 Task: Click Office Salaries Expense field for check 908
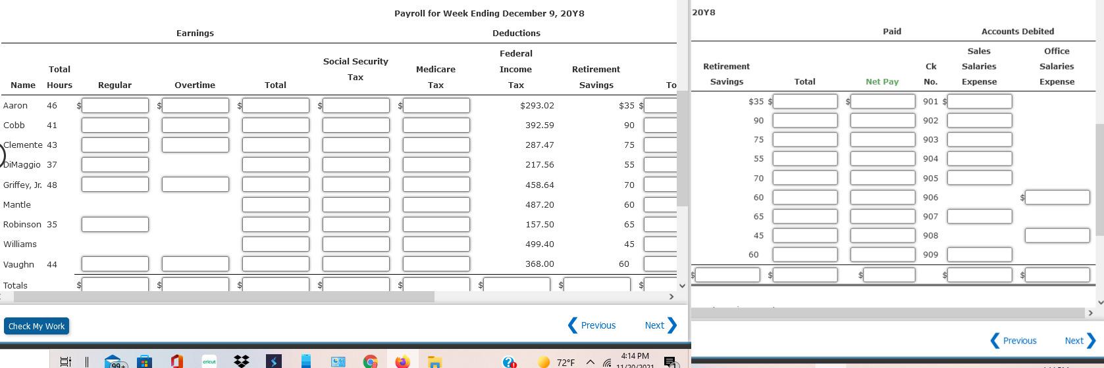1057,235
